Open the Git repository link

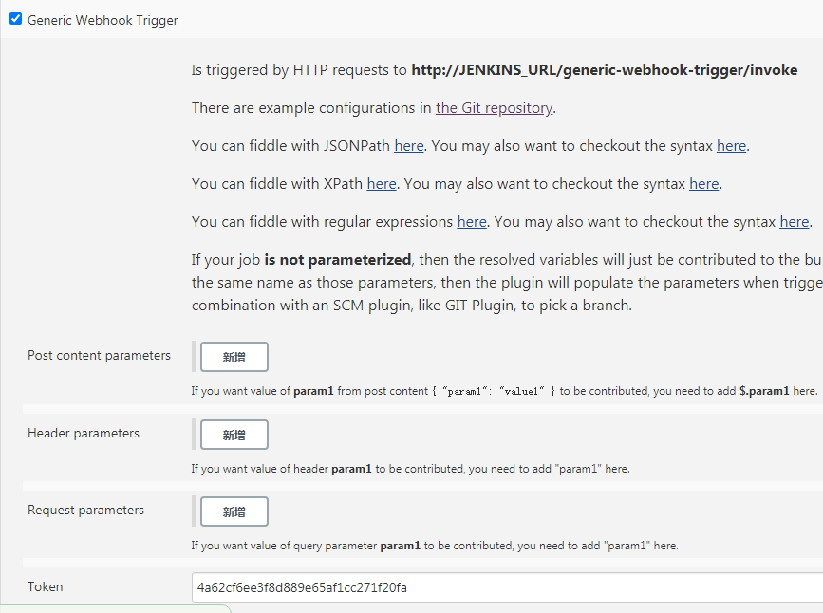(x=494, y=108)
